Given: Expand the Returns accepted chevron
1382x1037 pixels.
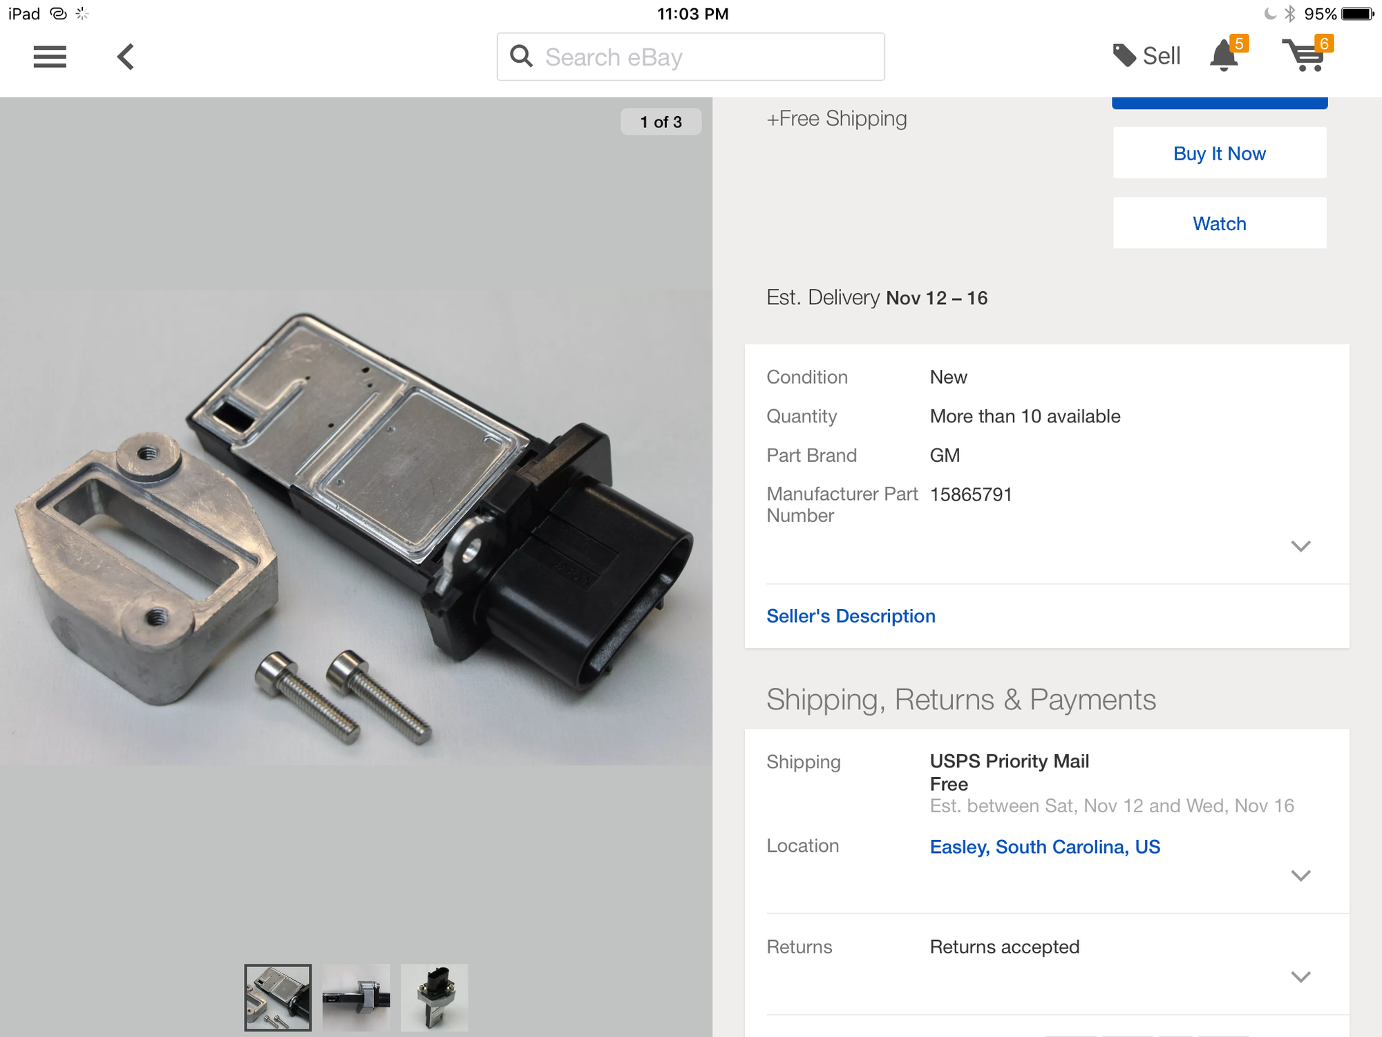Looking at the screenshot, I should 1300,977.
